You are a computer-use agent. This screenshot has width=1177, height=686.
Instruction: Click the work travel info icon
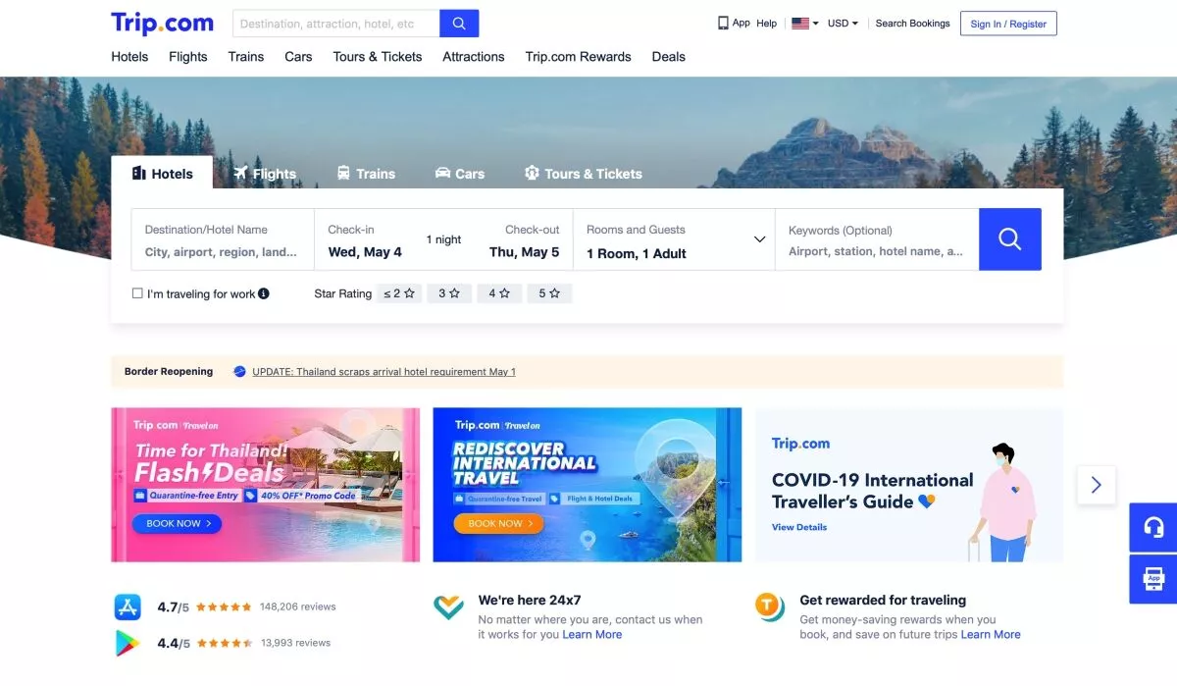pyautogui.click(x=264, y=293)
